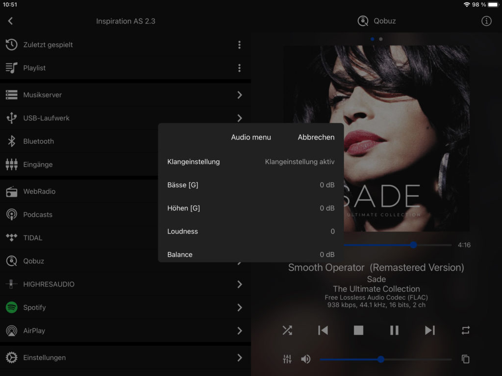Open the AirPlay icon
The image size is (502, 376).
pyautogui.click(x=12, y=330)
